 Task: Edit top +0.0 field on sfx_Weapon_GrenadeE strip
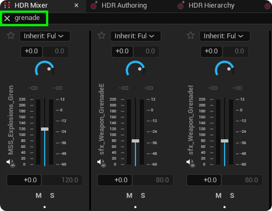coord(122,51)
